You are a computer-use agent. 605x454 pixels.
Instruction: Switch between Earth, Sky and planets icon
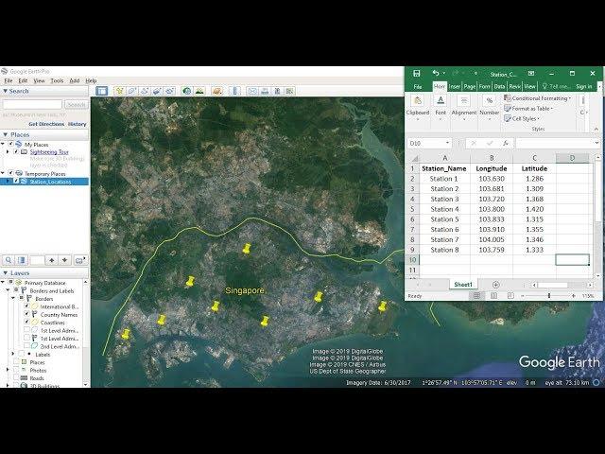(217, 91)
